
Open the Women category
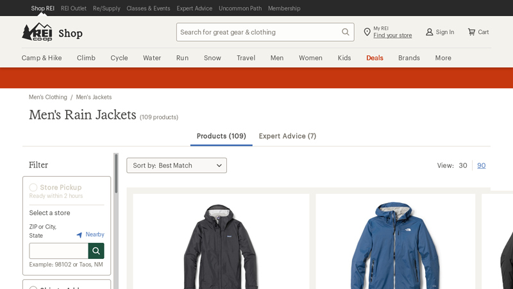coord(310,58)
